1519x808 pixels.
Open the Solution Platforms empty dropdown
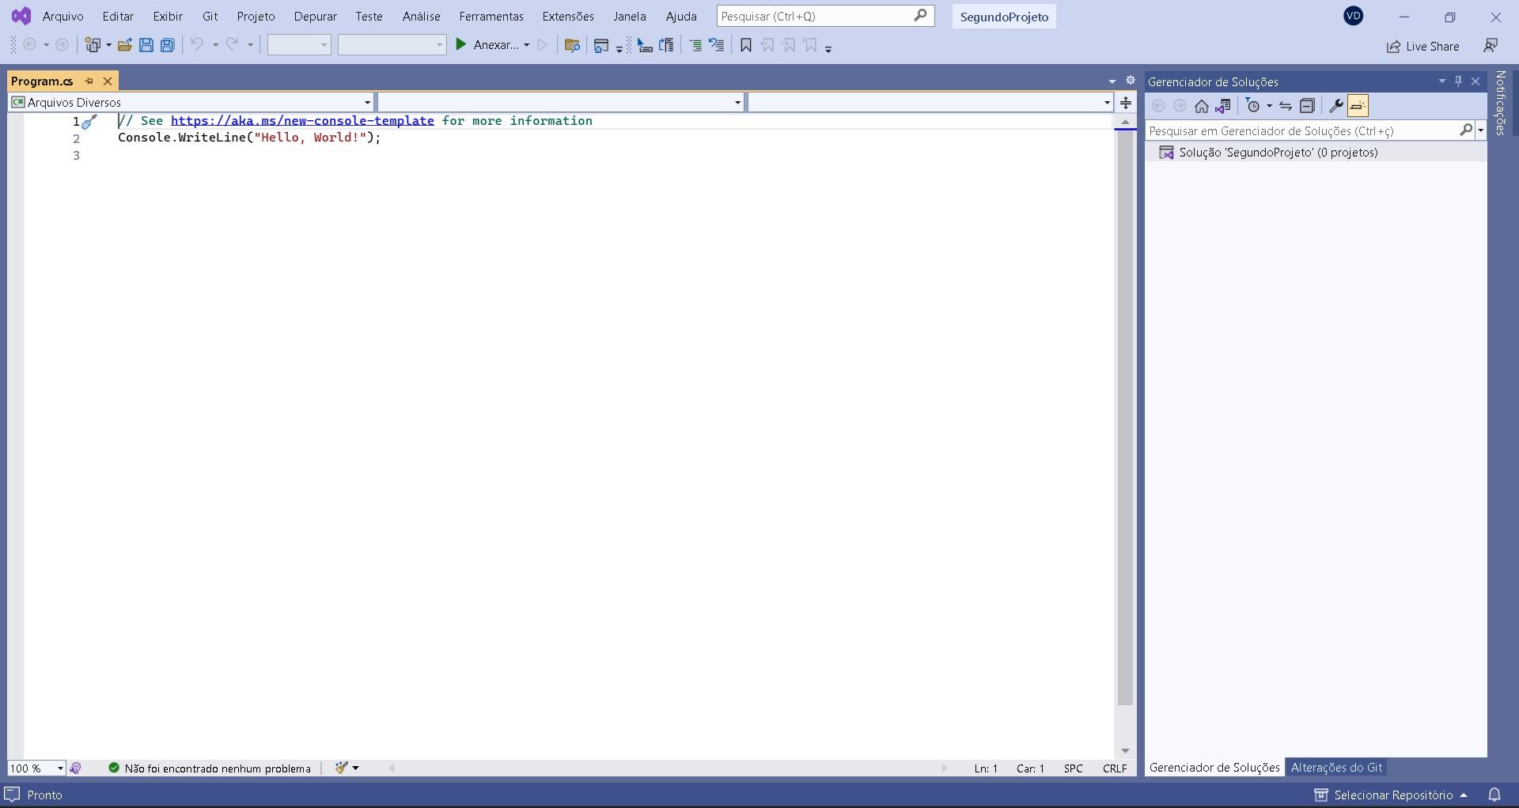point(392,45)
